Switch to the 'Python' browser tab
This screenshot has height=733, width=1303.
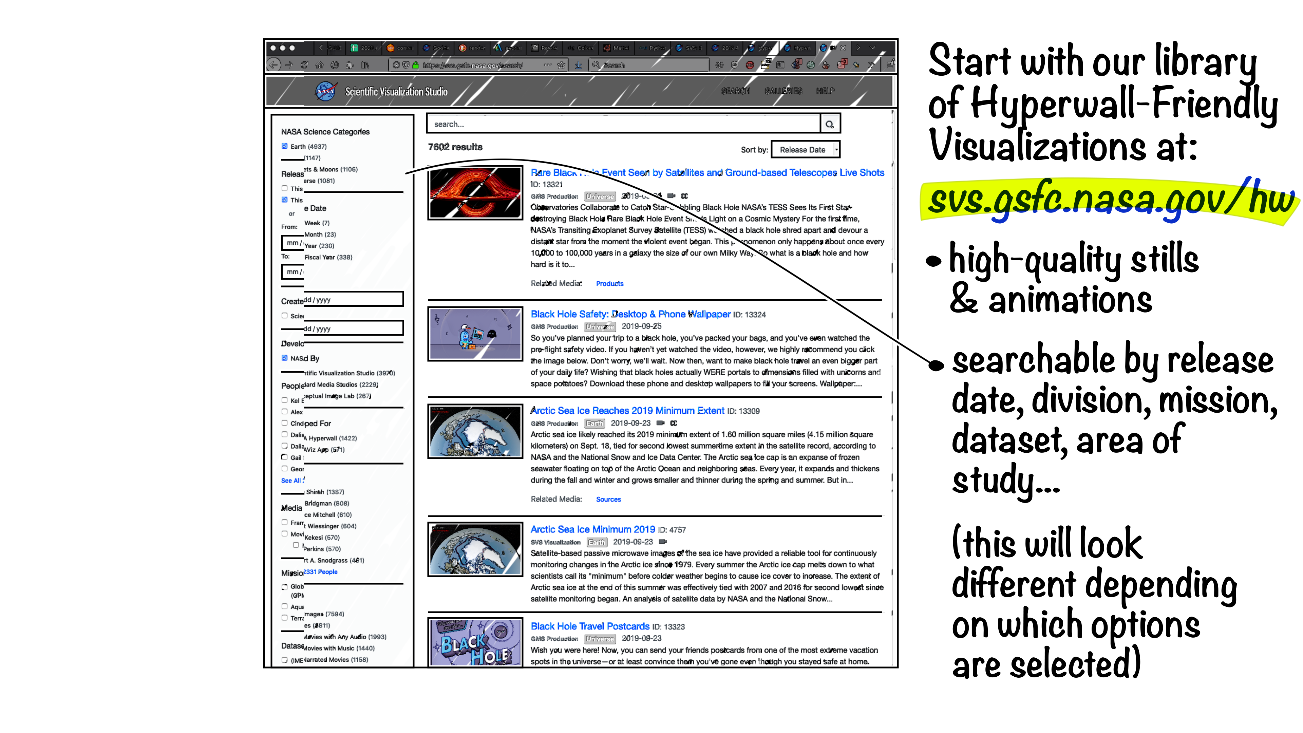click(653, 48)
